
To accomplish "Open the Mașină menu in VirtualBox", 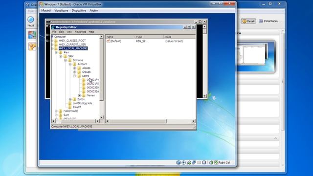I will coord(46,11).
